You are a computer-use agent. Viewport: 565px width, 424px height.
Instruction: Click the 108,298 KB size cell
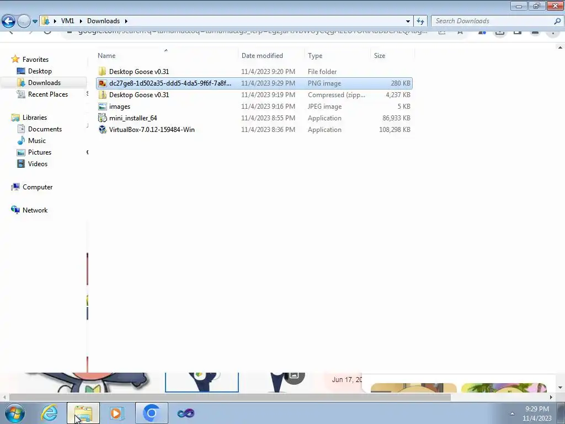395,129
